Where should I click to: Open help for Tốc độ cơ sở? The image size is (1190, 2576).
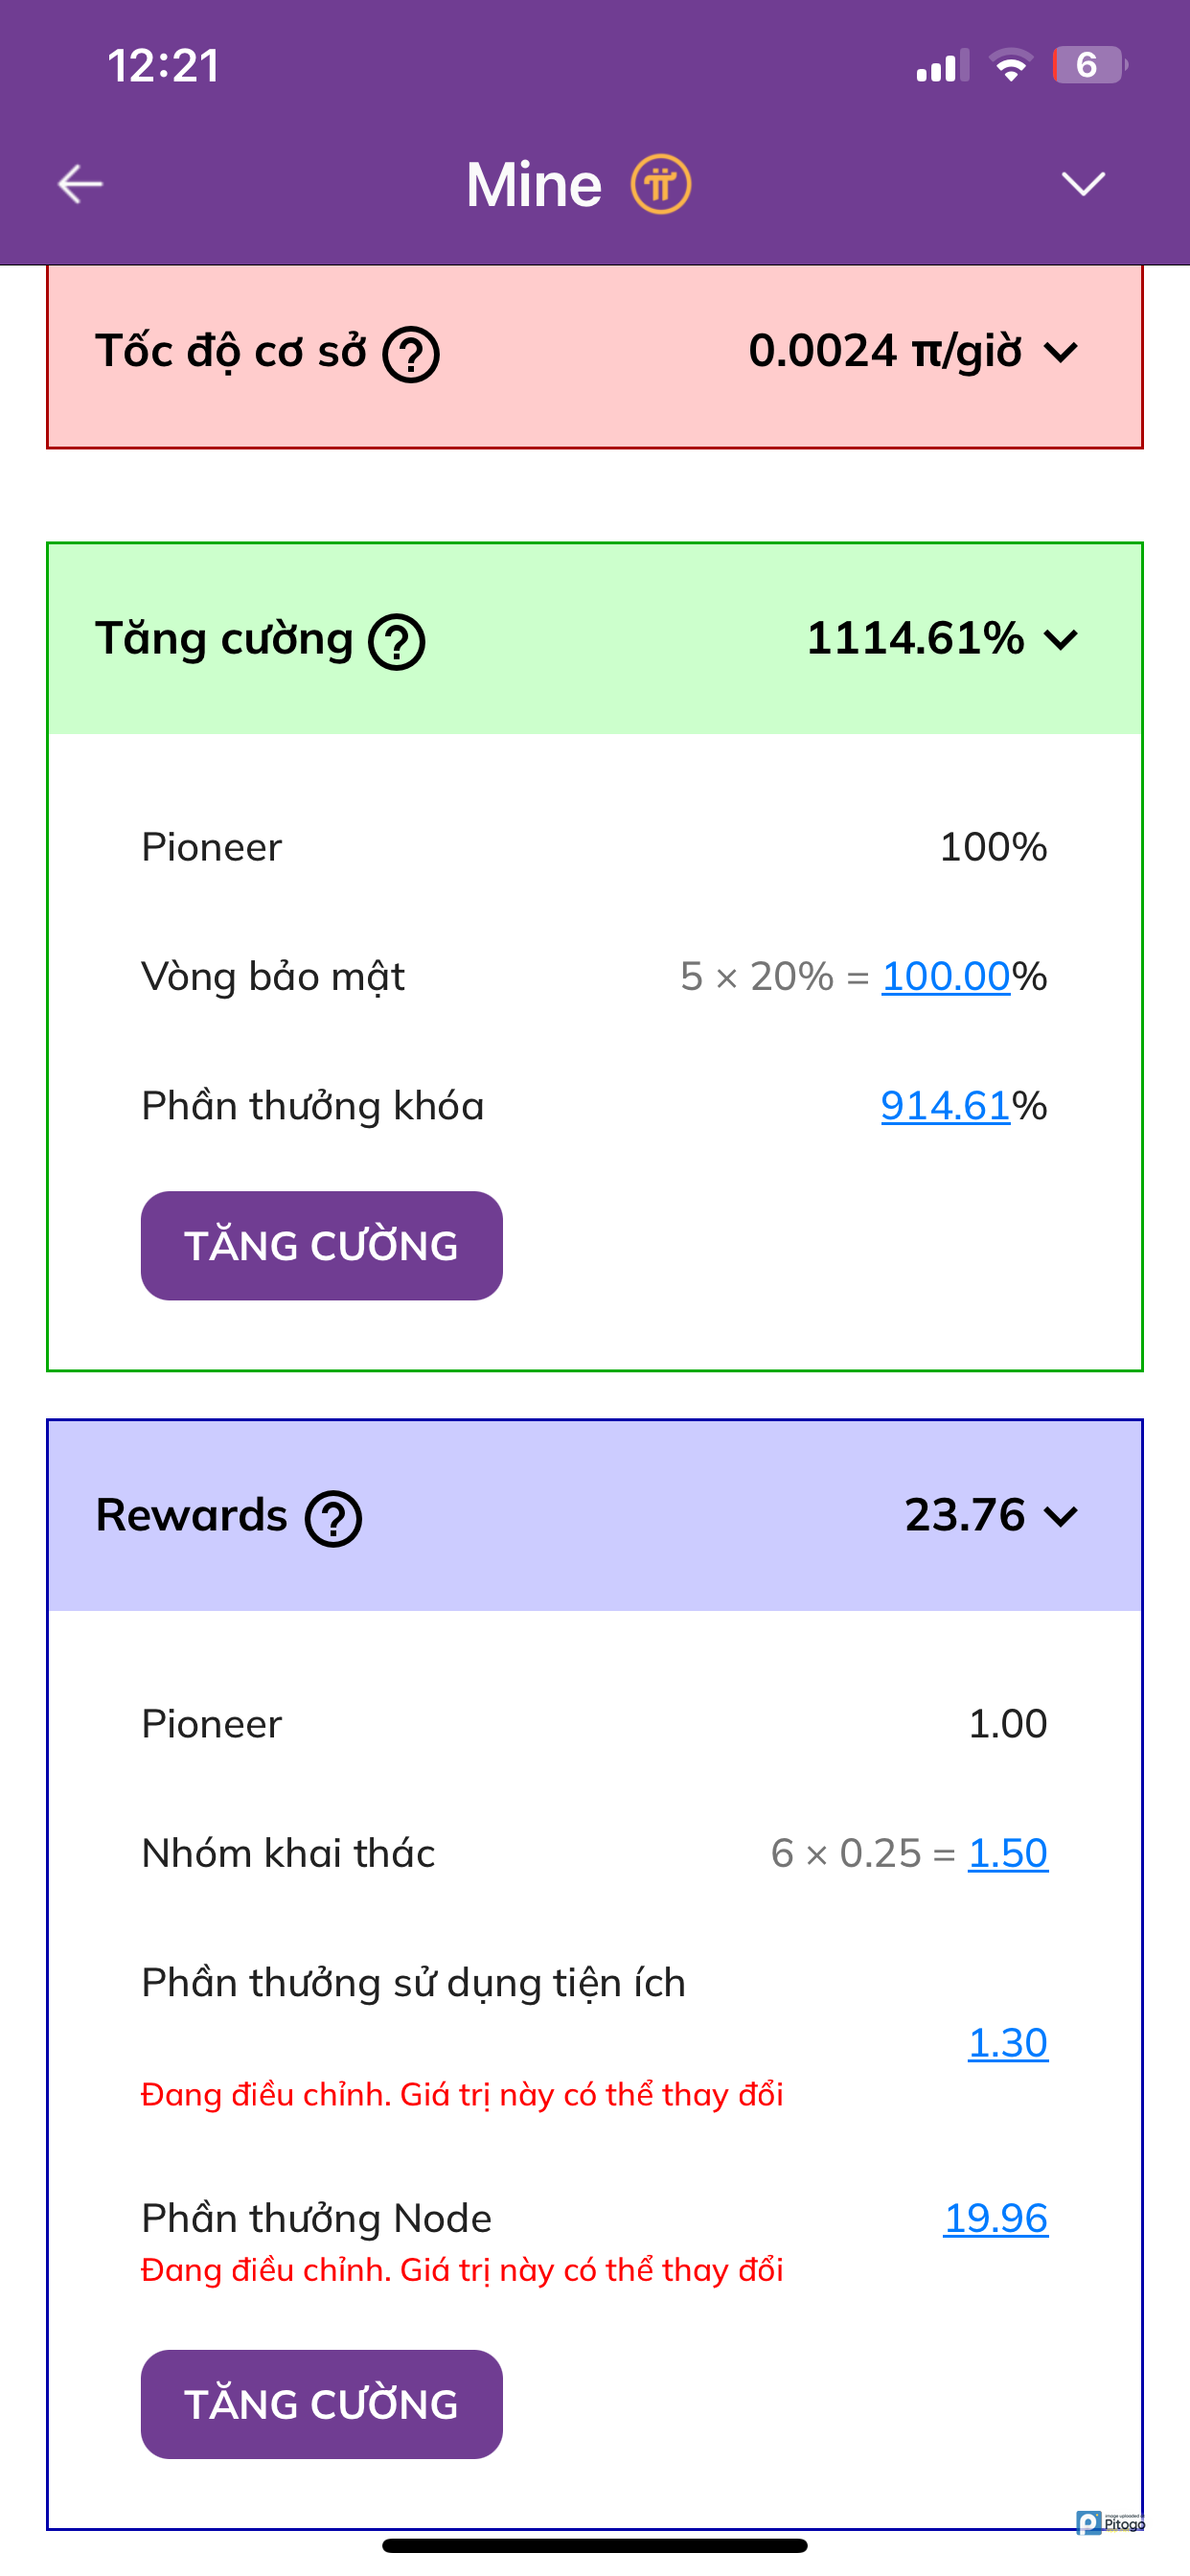tap(411, 354)
